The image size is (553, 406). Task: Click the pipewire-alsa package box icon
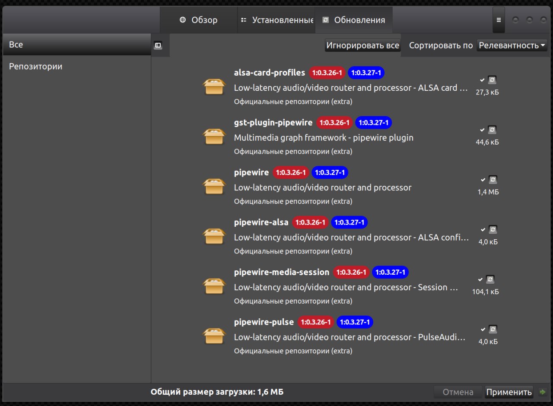[214, 237]
